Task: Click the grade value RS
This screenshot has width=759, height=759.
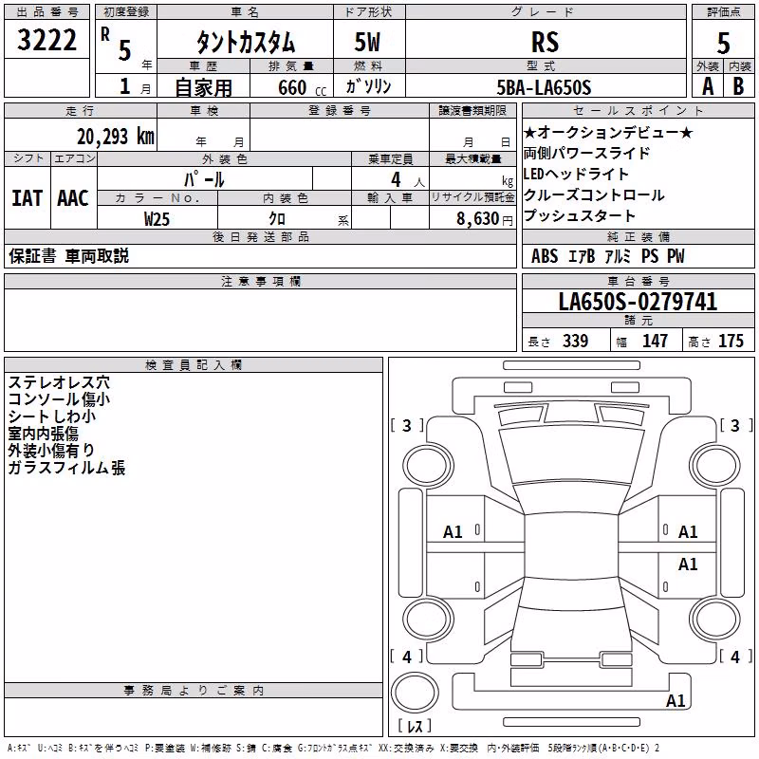Action: [x=545, y=42]
